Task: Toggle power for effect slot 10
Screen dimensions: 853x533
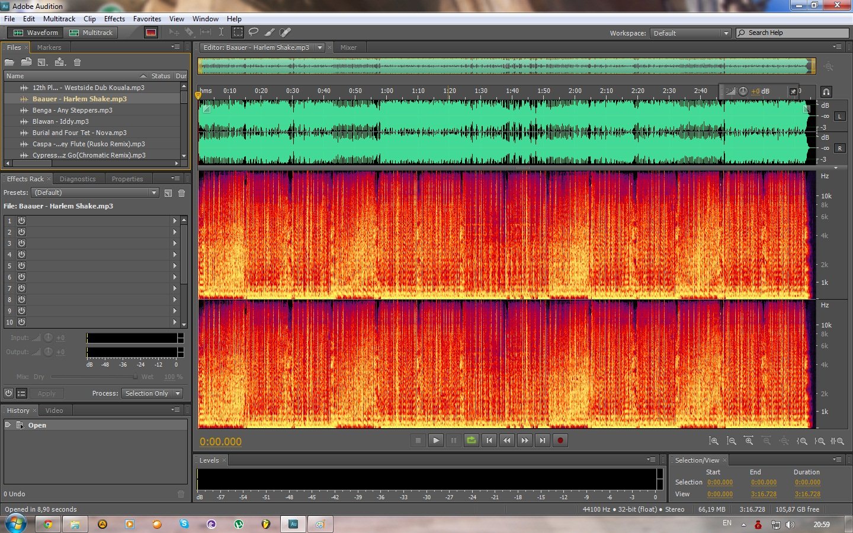Action: click(x=22, y=322)
